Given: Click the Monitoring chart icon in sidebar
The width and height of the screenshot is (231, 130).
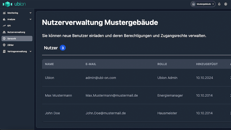Looking at the screenshot, I should [4, 13].
